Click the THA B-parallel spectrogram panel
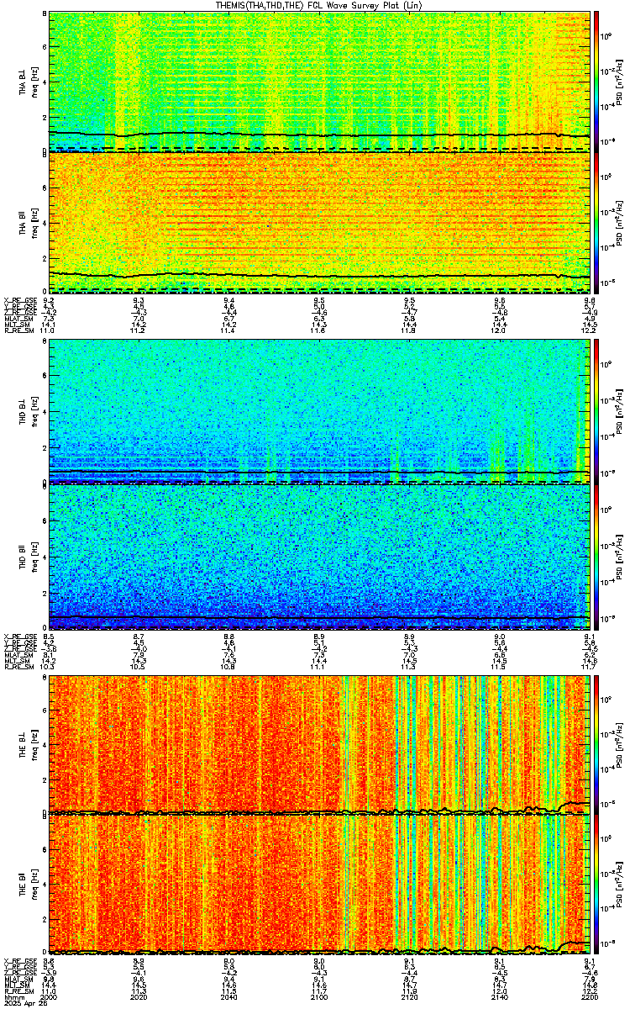This screenshot has height=1009, width=630. [x=319, y=223]
